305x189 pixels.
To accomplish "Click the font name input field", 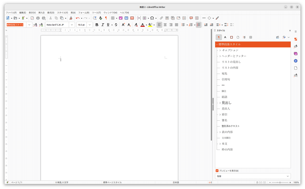I will pos(57,25).
